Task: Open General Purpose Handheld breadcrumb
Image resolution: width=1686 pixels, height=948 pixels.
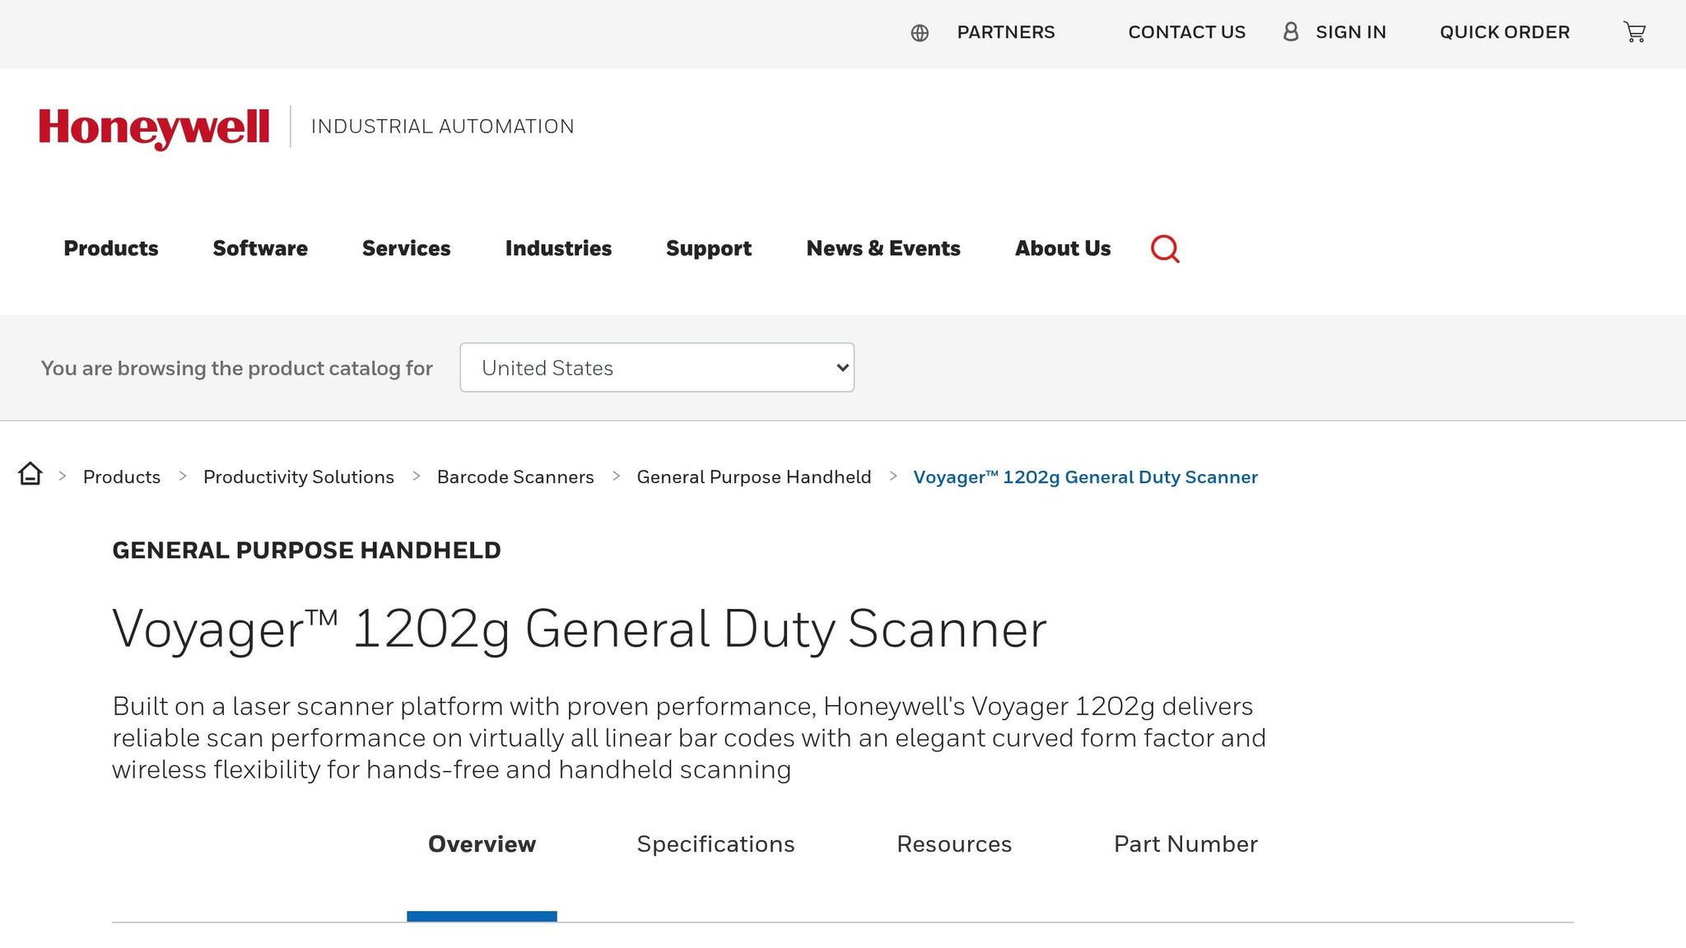Action: coord(753,476)
